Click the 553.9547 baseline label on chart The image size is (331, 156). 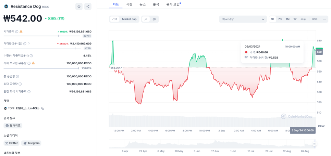click(x=116, y=68)
